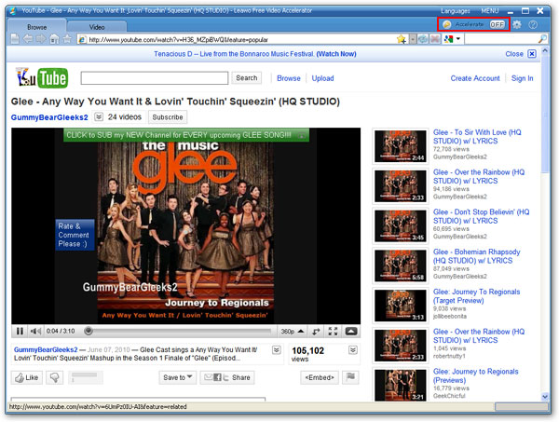Click the pop-up menu icon in the player

coord(351,332)
